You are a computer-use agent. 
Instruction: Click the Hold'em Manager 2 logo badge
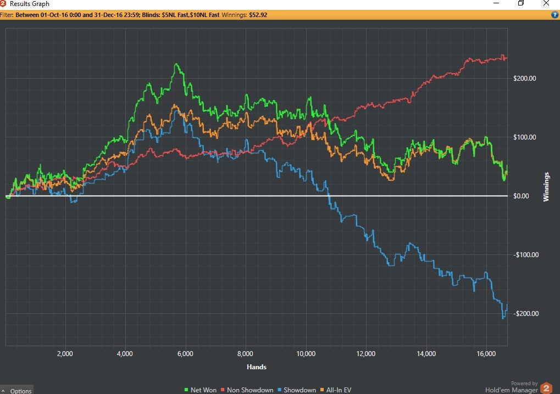tap(546, 388)
